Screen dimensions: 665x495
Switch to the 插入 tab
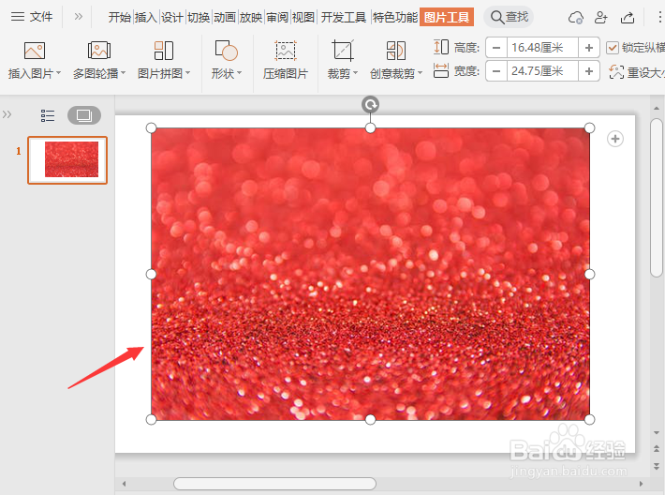point(146,18)
